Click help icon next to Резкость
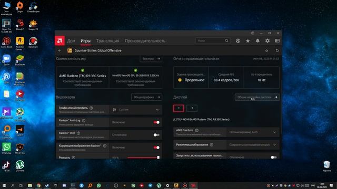337x189 pixels. pos(74,157)
